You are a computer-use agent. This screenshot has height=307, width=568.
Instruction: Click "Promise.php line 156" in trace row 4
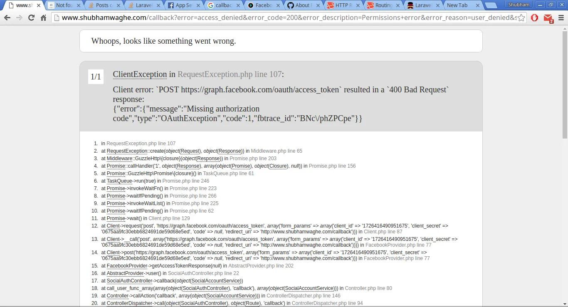click(x=332, y=166)
